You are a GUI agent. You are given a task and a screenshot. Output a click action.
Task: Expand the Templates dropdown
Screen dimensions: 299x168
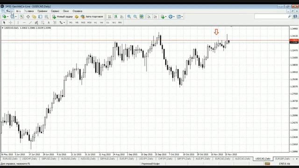(x=182, y=17)
